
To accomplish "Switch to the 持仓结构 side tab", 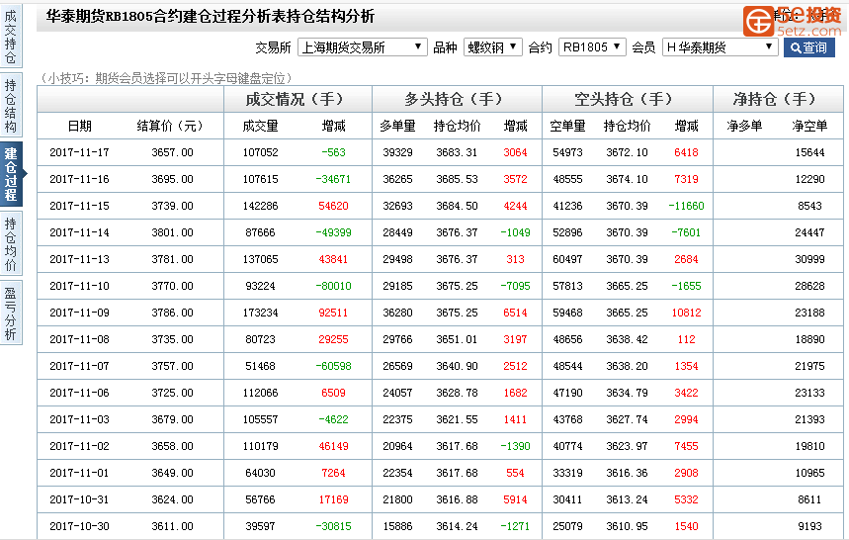I will click(11, 106).
